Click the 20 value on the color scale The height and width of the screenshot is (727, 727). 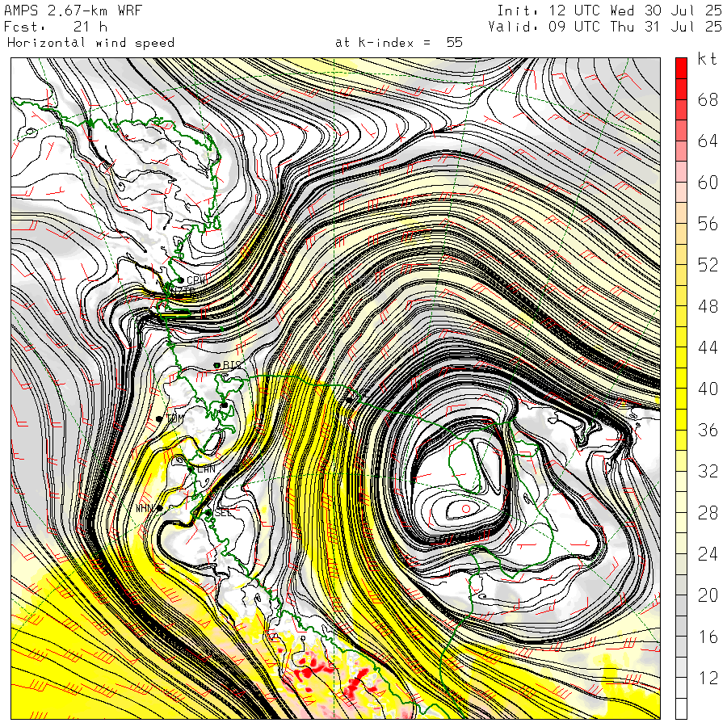coord(708,595)
